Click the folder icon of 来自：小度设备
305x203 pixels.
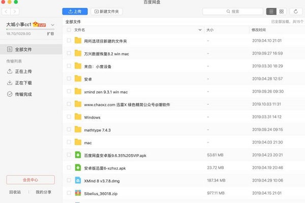pyautogui.click(x=78, y=66)
